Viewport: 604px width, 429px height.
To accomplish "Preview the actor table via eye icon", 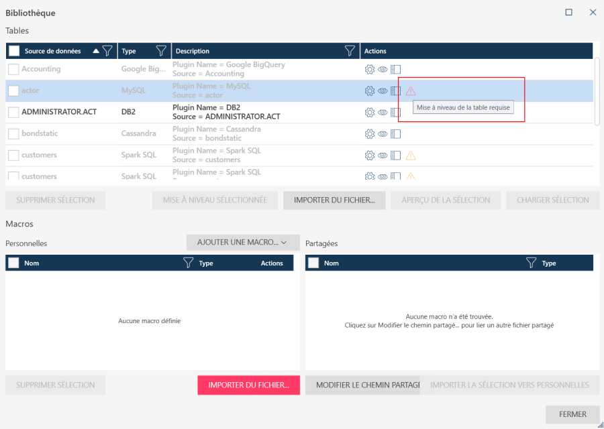I will tap(383, 90).
